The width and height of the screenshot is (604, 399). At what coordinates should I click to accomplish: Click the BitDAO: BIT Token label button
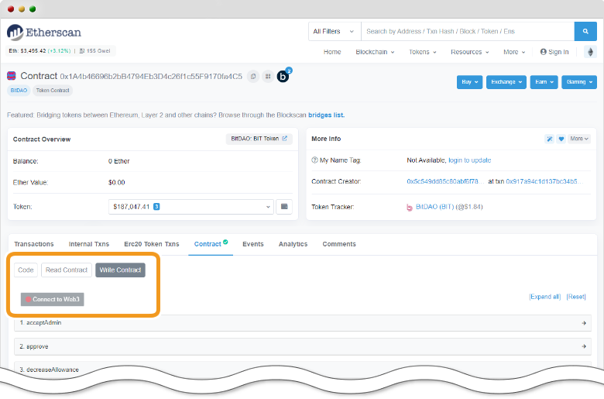pos(259,139)
